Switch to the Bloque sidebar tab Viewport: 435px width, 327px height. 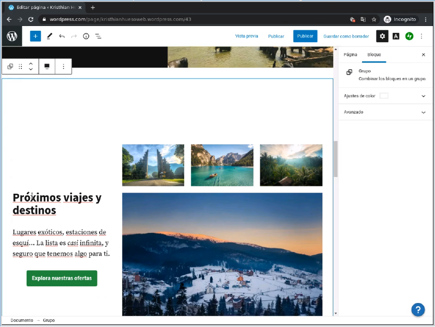(374, 55)
